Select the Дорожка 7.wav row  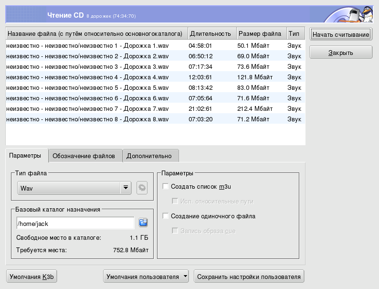(155, 109)
